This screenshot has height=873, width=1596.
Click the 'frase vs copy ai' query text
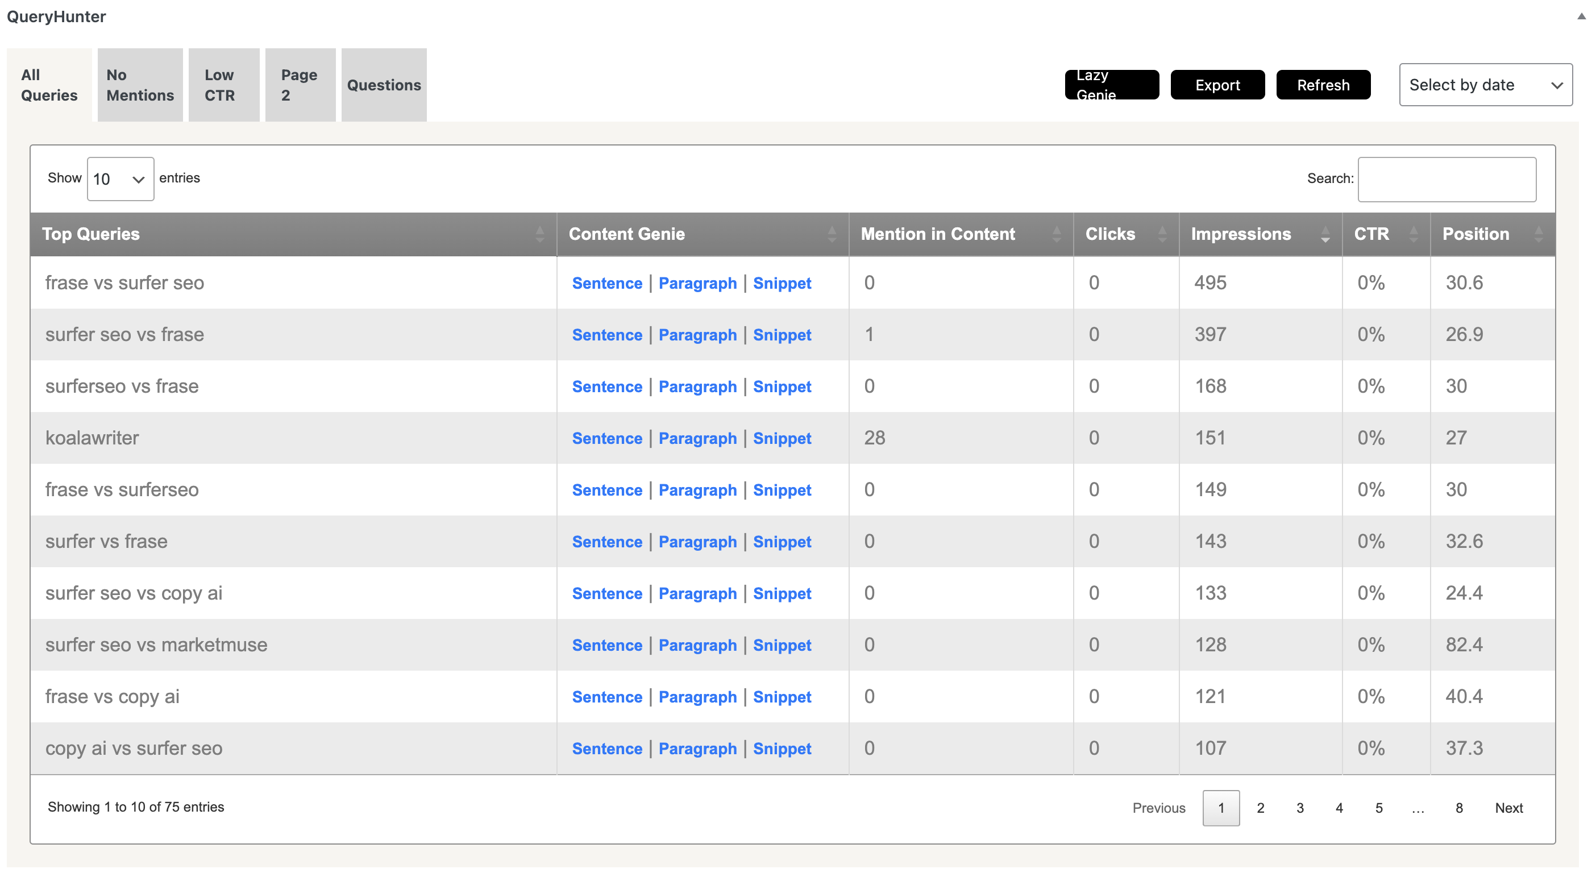112,697
